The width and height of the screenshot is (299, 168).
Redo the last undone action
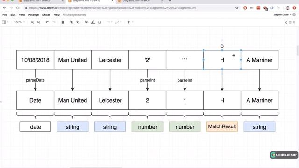[x=54, y=22]
